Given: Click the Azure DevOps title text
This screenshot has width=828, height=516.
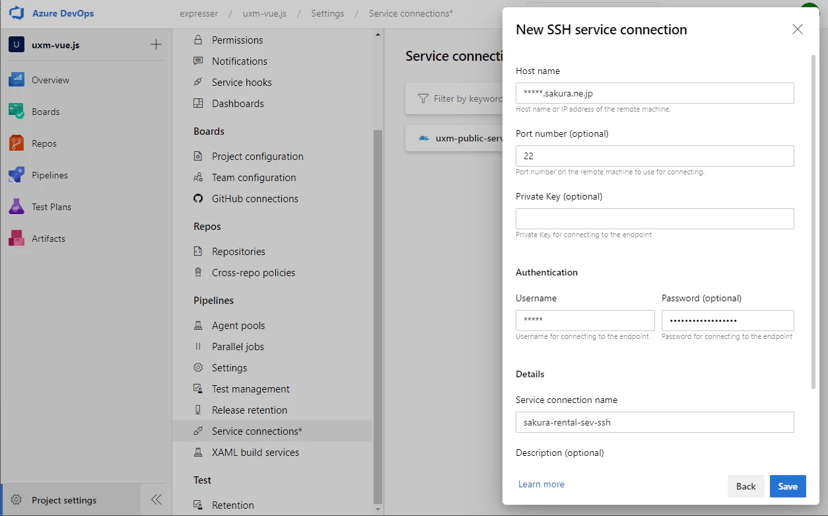Looking at the screenshot, I should click(63, 13).
